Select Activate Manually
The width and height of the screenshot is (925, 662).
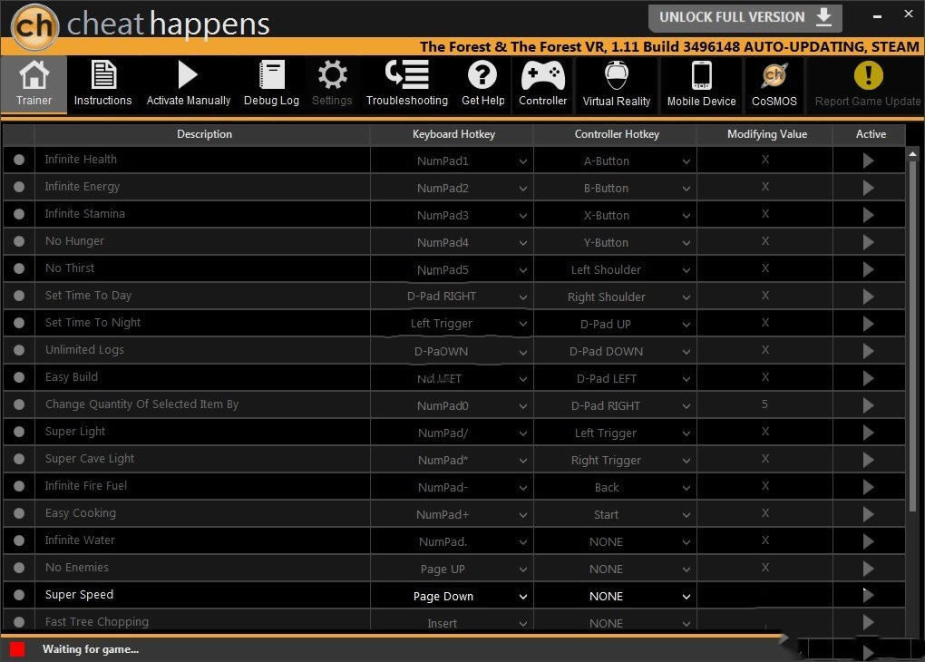pos(188,83)
